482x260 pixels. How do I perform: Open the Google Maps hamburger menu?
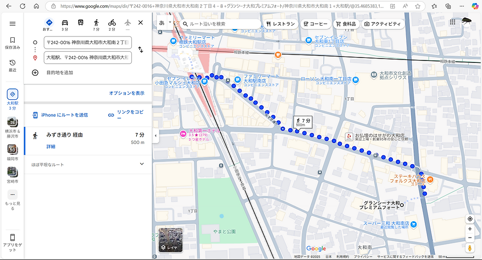coord(12,24)
